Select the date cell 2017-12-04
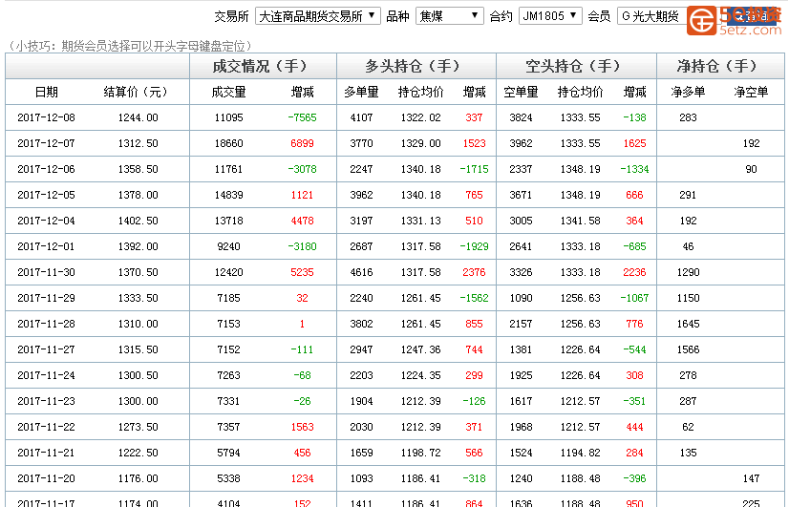The width and height of the screenshot is (789, 507). click(46, 221)
